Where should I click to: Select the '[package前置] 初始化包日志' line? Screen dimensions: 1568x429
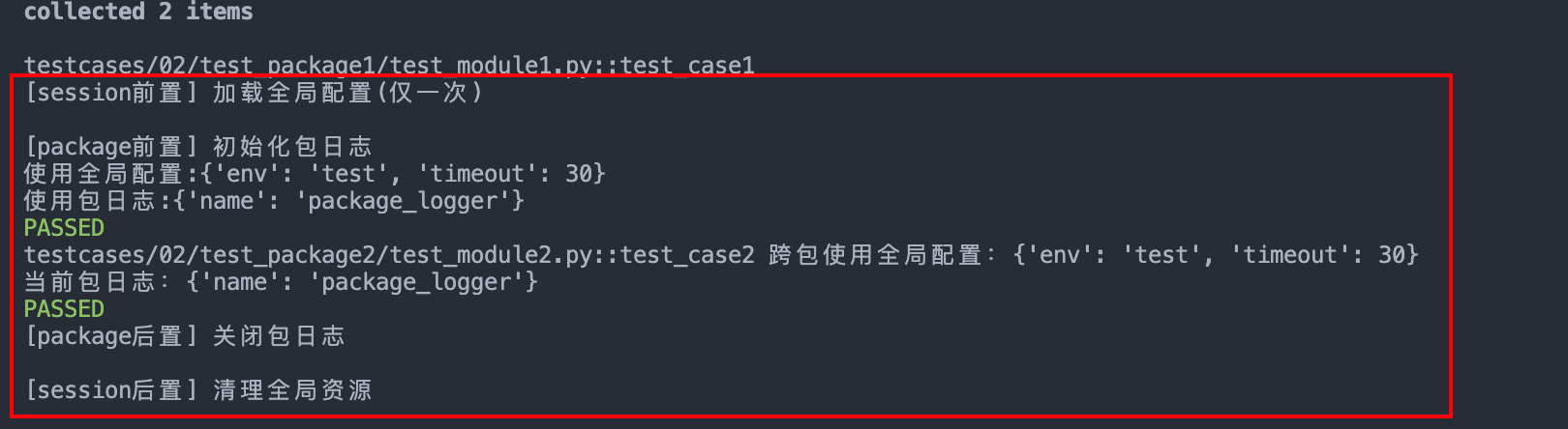[x=198, y=147]
